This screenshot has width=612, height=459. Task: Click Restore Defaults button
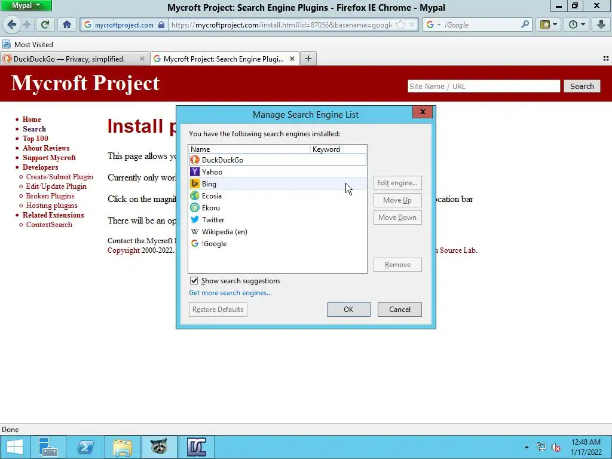click(x=218, y=310)
